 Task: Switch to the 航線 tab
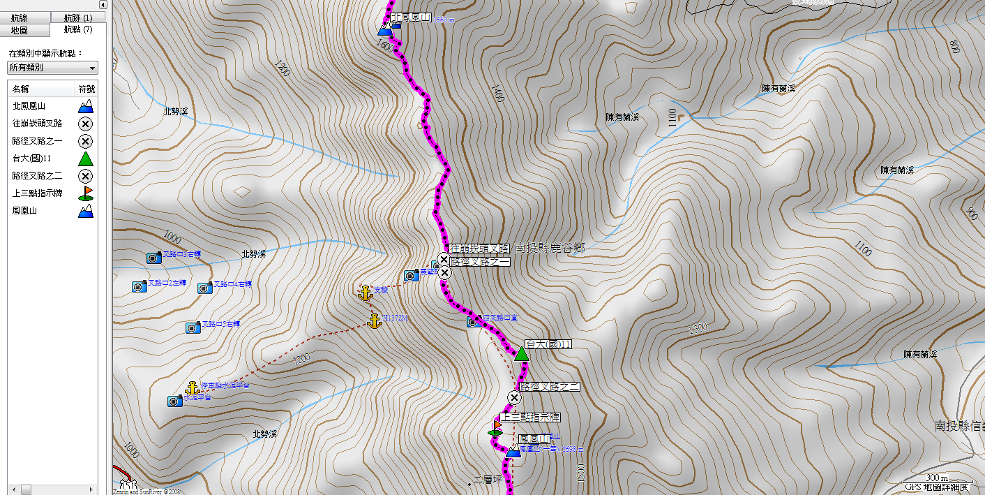click(x=27, y=17)
